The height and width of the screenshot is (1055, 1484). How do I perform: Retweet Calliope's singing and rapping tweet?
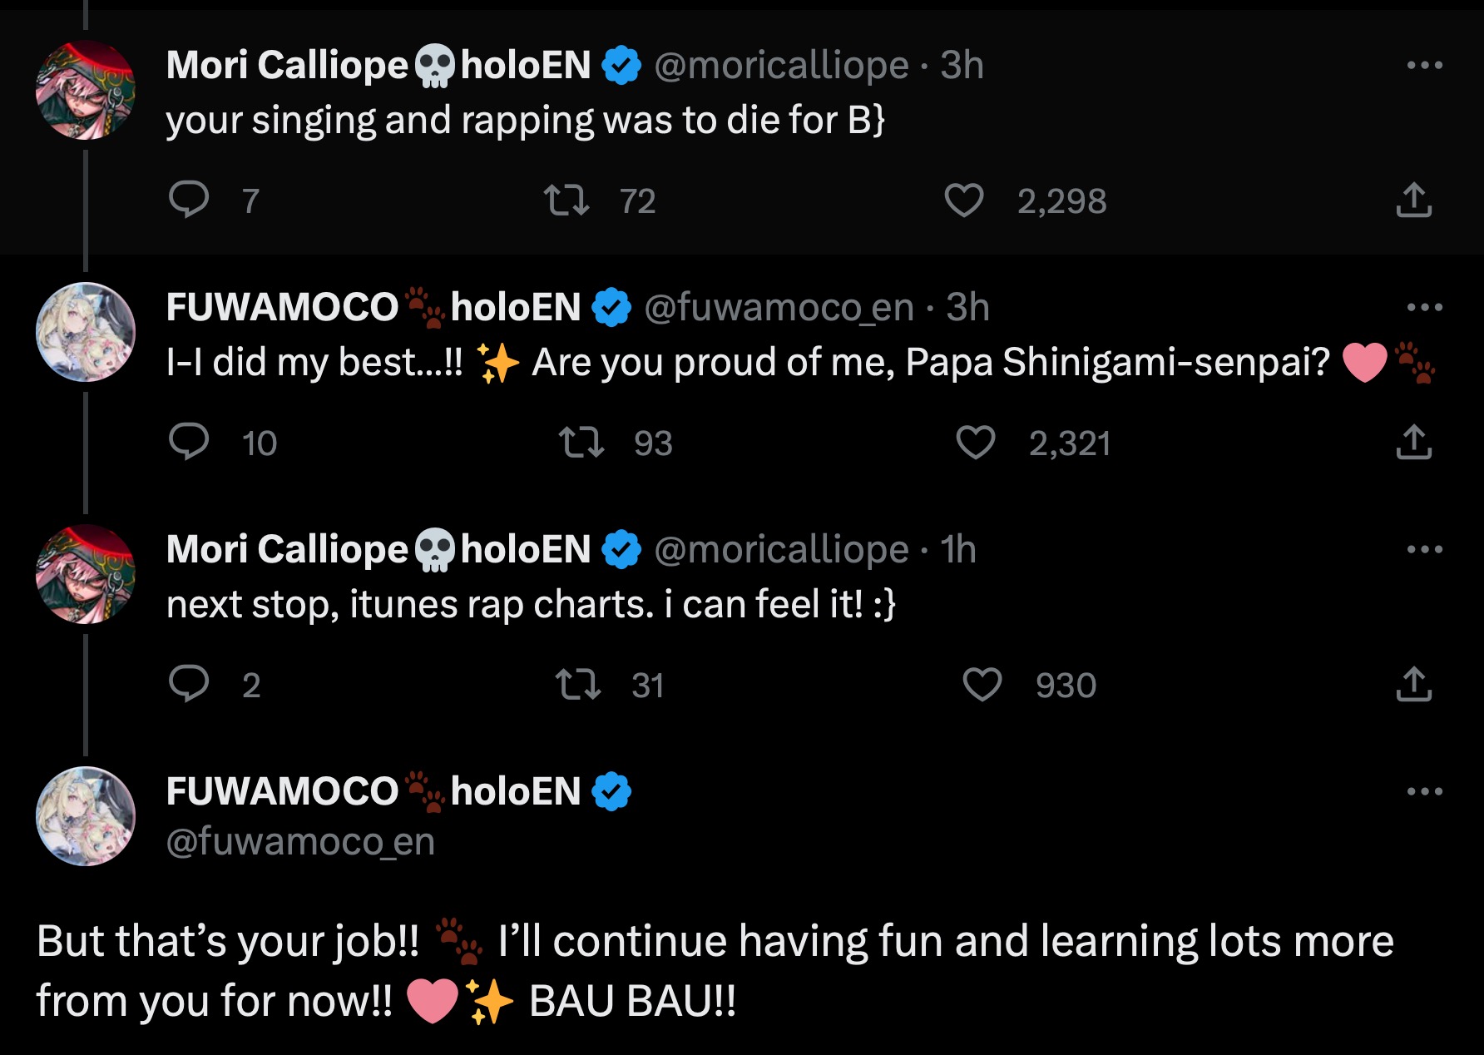(566, 200)
